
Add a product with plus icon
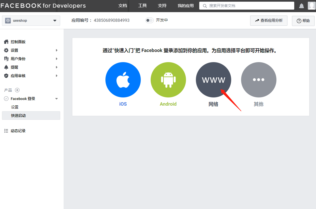(x=17, y=90)
